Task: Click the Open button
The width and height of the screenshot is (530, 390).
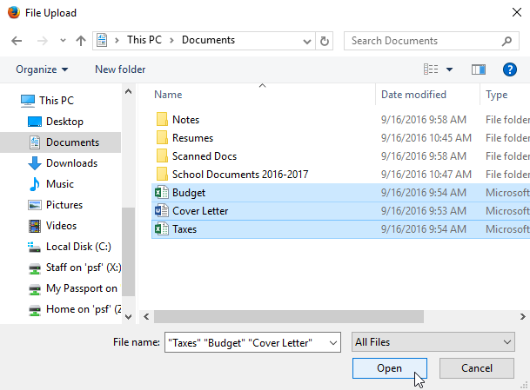Action: [389, 368]
